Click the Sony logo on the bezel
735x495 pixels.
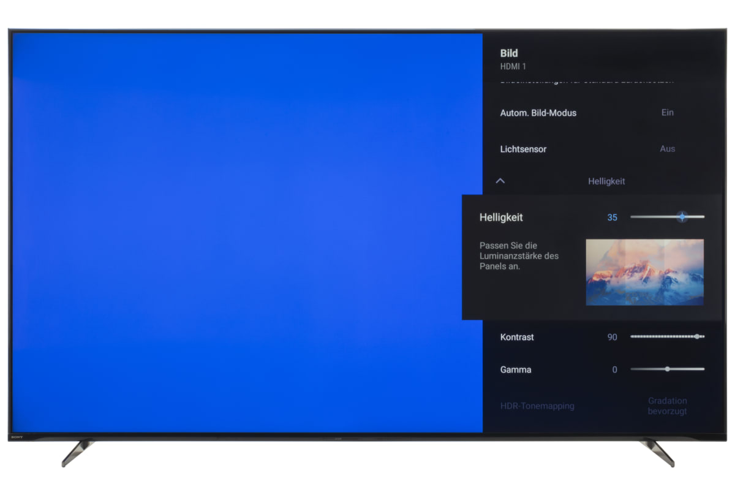17,437
